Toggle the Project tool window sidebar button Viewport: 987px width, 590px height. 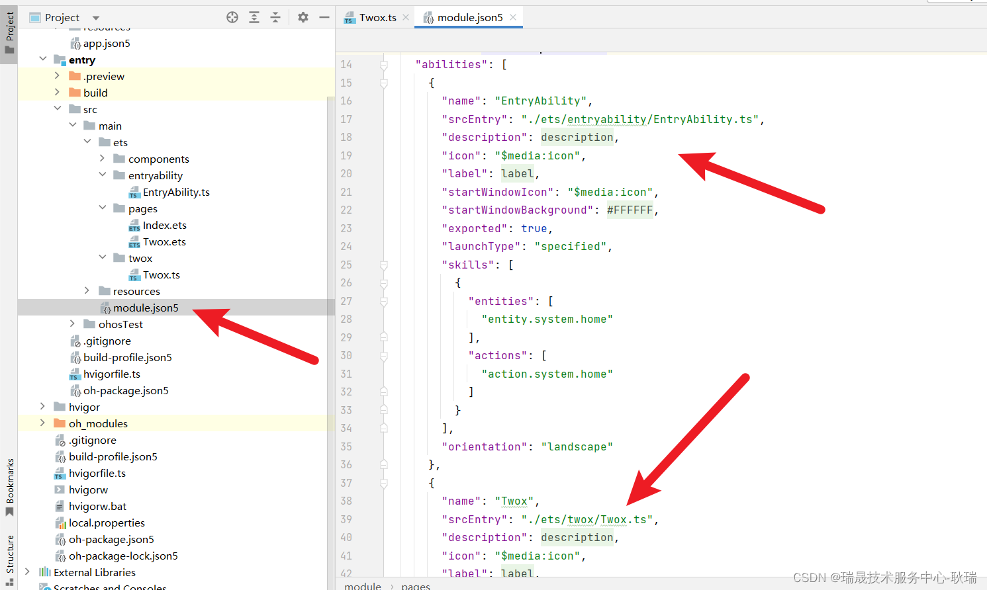click(9, 33)
